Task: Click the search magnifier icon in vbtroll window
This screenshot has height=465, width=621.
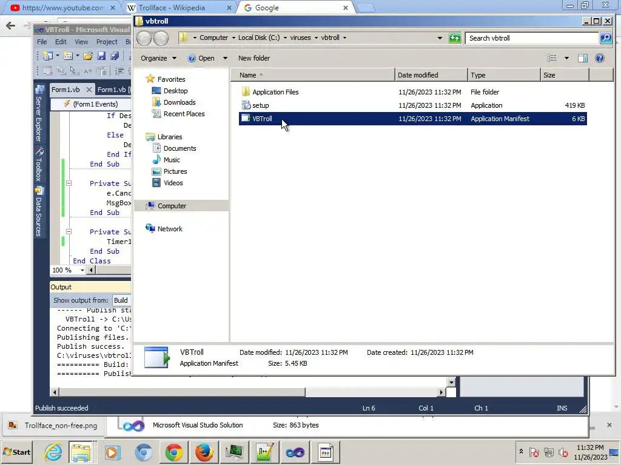Action: click(x=606, y=38)
